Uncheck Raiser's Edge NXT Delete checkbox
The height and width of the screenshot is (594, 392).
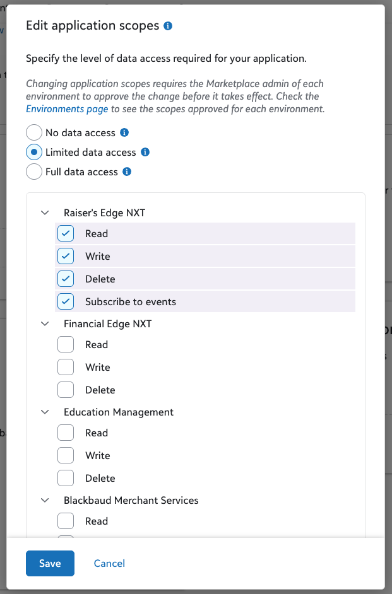[66, 279]
